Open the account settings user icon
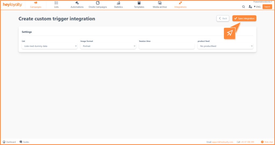The image size is (275, 145). click(x=250, y=7)
